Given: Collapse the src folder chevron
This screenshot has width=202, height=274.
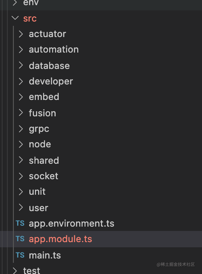Looking at the screenshot, I should click(15, 18).
